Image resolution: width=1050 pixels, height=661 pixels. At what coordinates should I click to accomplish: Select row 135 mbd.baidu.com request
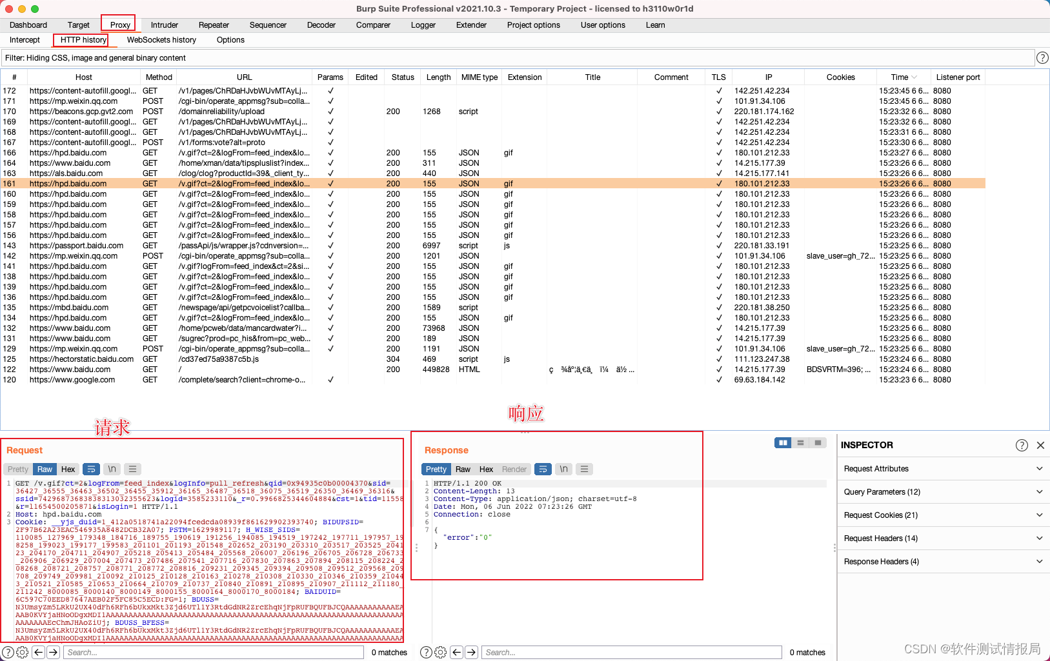(493, 308)
